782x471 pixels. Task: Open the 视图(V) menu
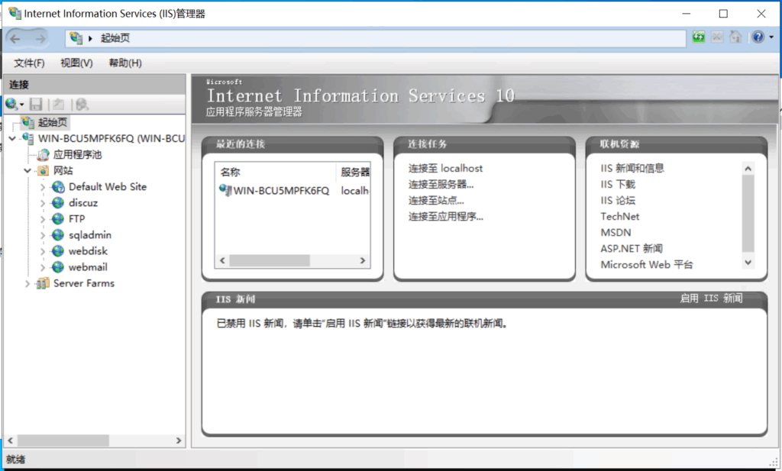click(x=76, y=63)
